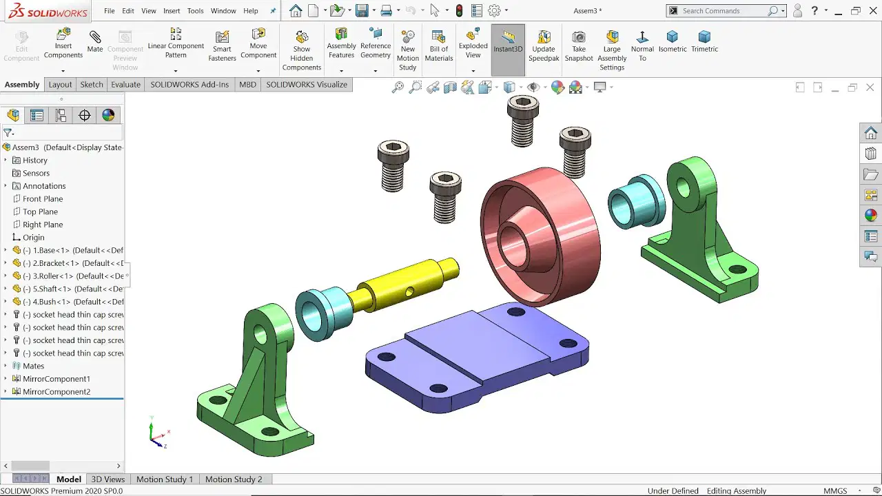Viewport: 882px width, 496px height.
Task: Open the File menu
Action: pyautogui.click(x=110, y=11)
